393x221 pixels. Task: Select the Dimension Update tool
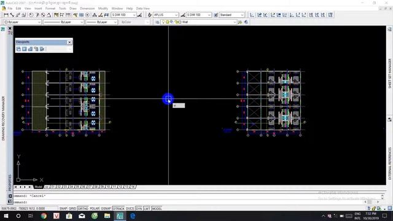click(x=106, y=15)
